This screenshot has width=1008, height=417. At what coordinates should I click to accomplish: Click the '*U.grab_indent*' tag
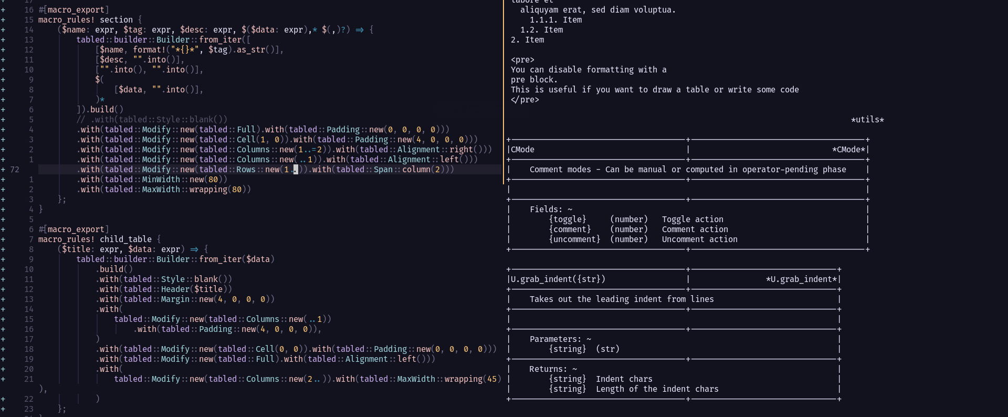click(x=801, y=279)
